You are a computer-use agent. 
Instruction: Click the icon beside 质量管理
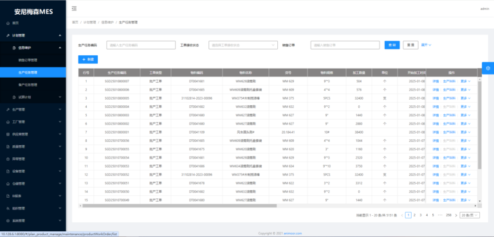[8, 146]
